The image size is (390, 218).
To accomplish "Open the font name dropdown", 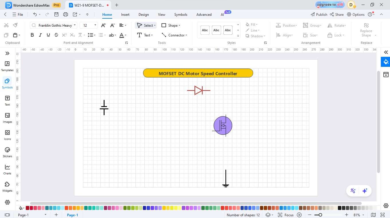I will coord(75,25).
